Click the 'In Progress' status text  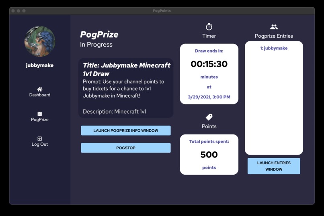(96, 45)
